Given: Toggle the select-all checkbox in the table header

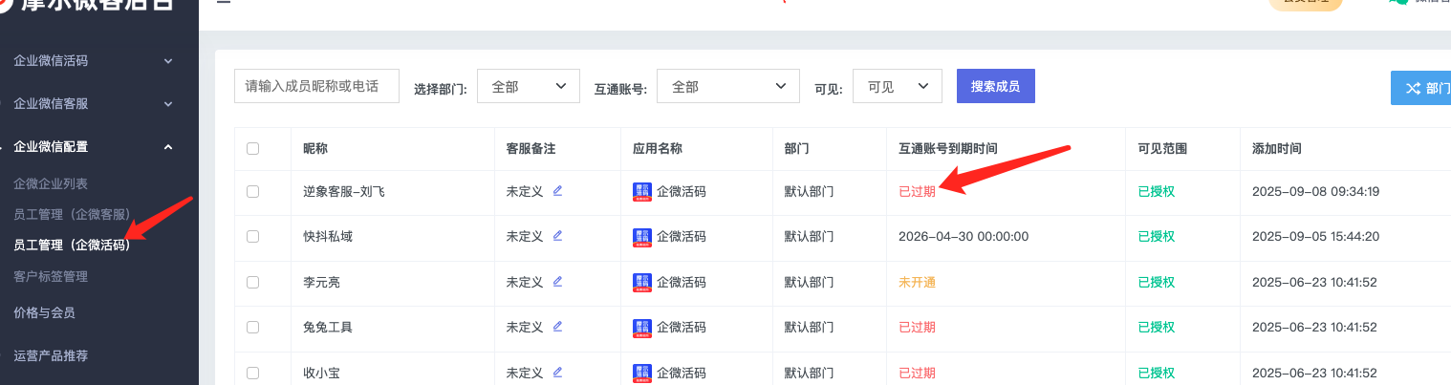Looking at the screenshot, I should point(252,149).
